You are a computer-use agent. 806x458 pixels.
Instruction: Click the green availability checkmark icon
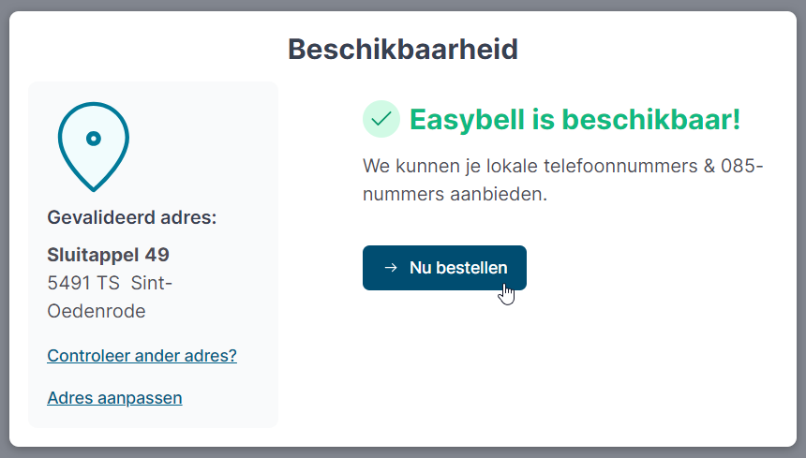(381, 119)
